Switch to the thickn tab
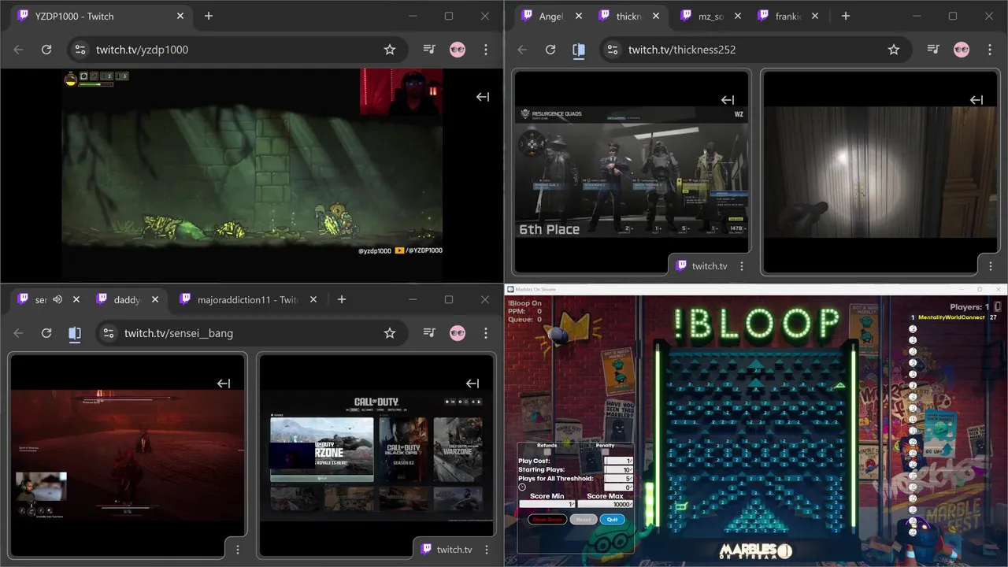Image resolution: width=1008 pixels, height=567 pixels. (628, 16)
